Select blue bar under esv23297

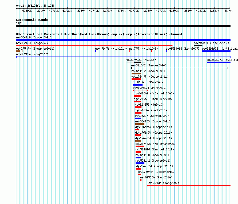[138, 118]
